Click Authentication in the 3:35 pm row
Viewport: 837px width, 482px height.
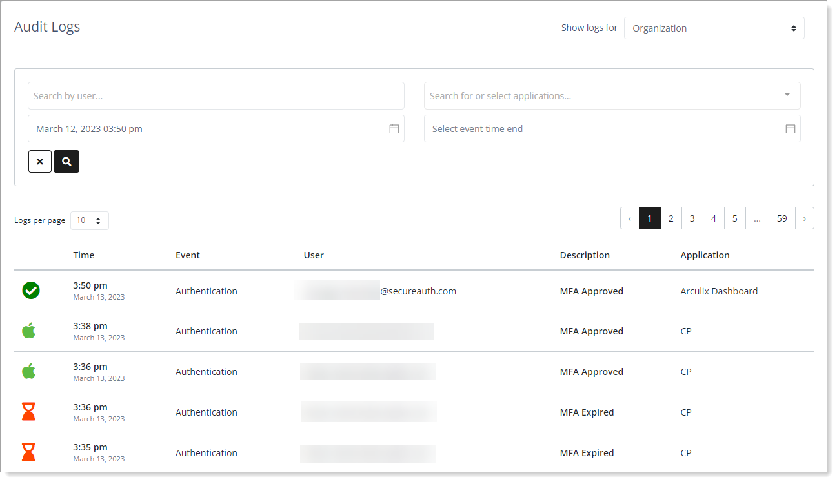[x=207, y=453]
